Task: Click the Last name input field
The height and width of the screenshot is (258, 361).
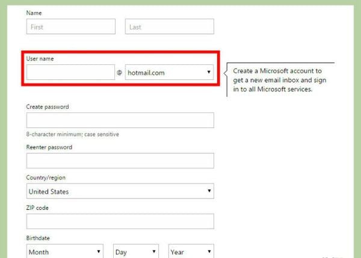Action: 170,26
